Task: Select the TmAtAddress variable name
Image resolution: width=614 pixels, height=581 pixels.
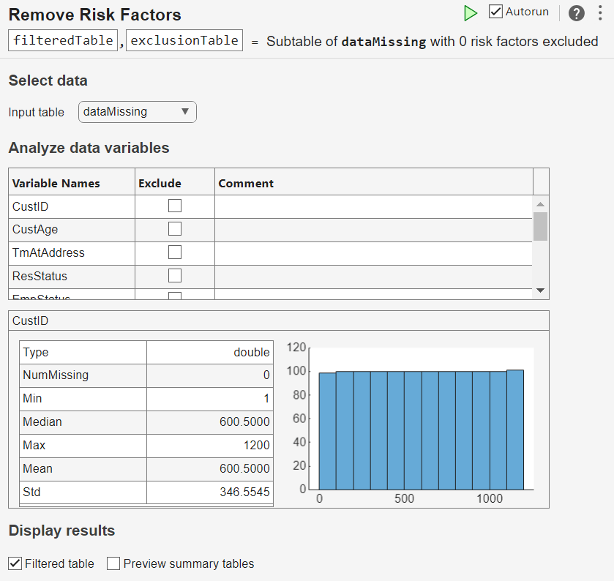Action: (48, 252)
